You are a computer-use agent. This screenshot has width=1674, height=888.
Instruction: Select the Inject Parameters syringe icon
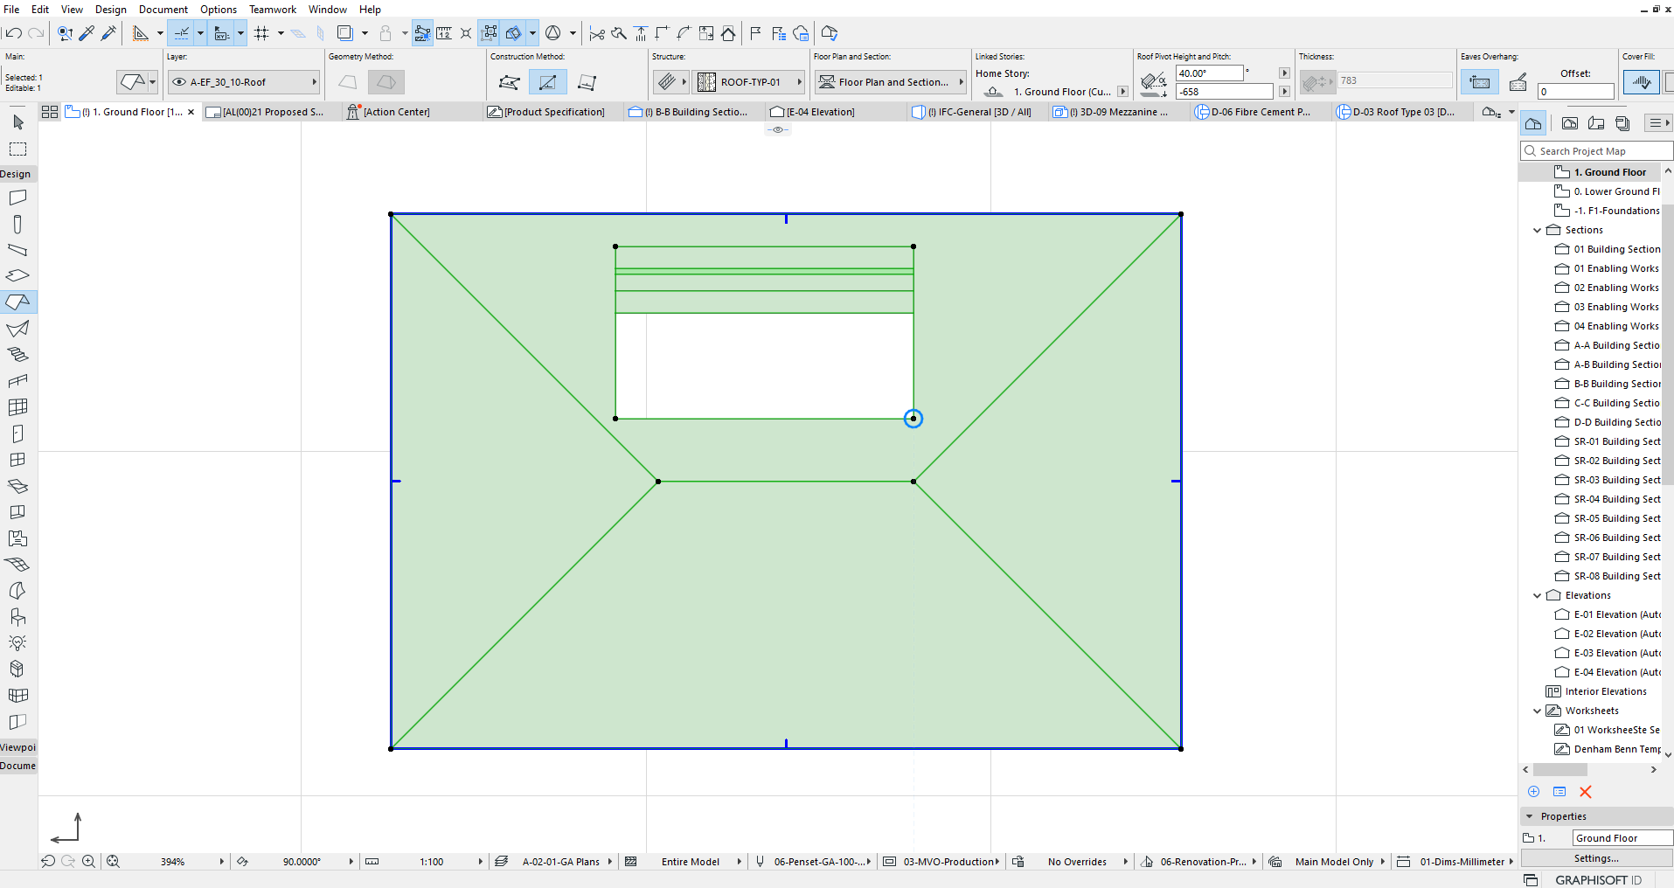pos(108,33)
